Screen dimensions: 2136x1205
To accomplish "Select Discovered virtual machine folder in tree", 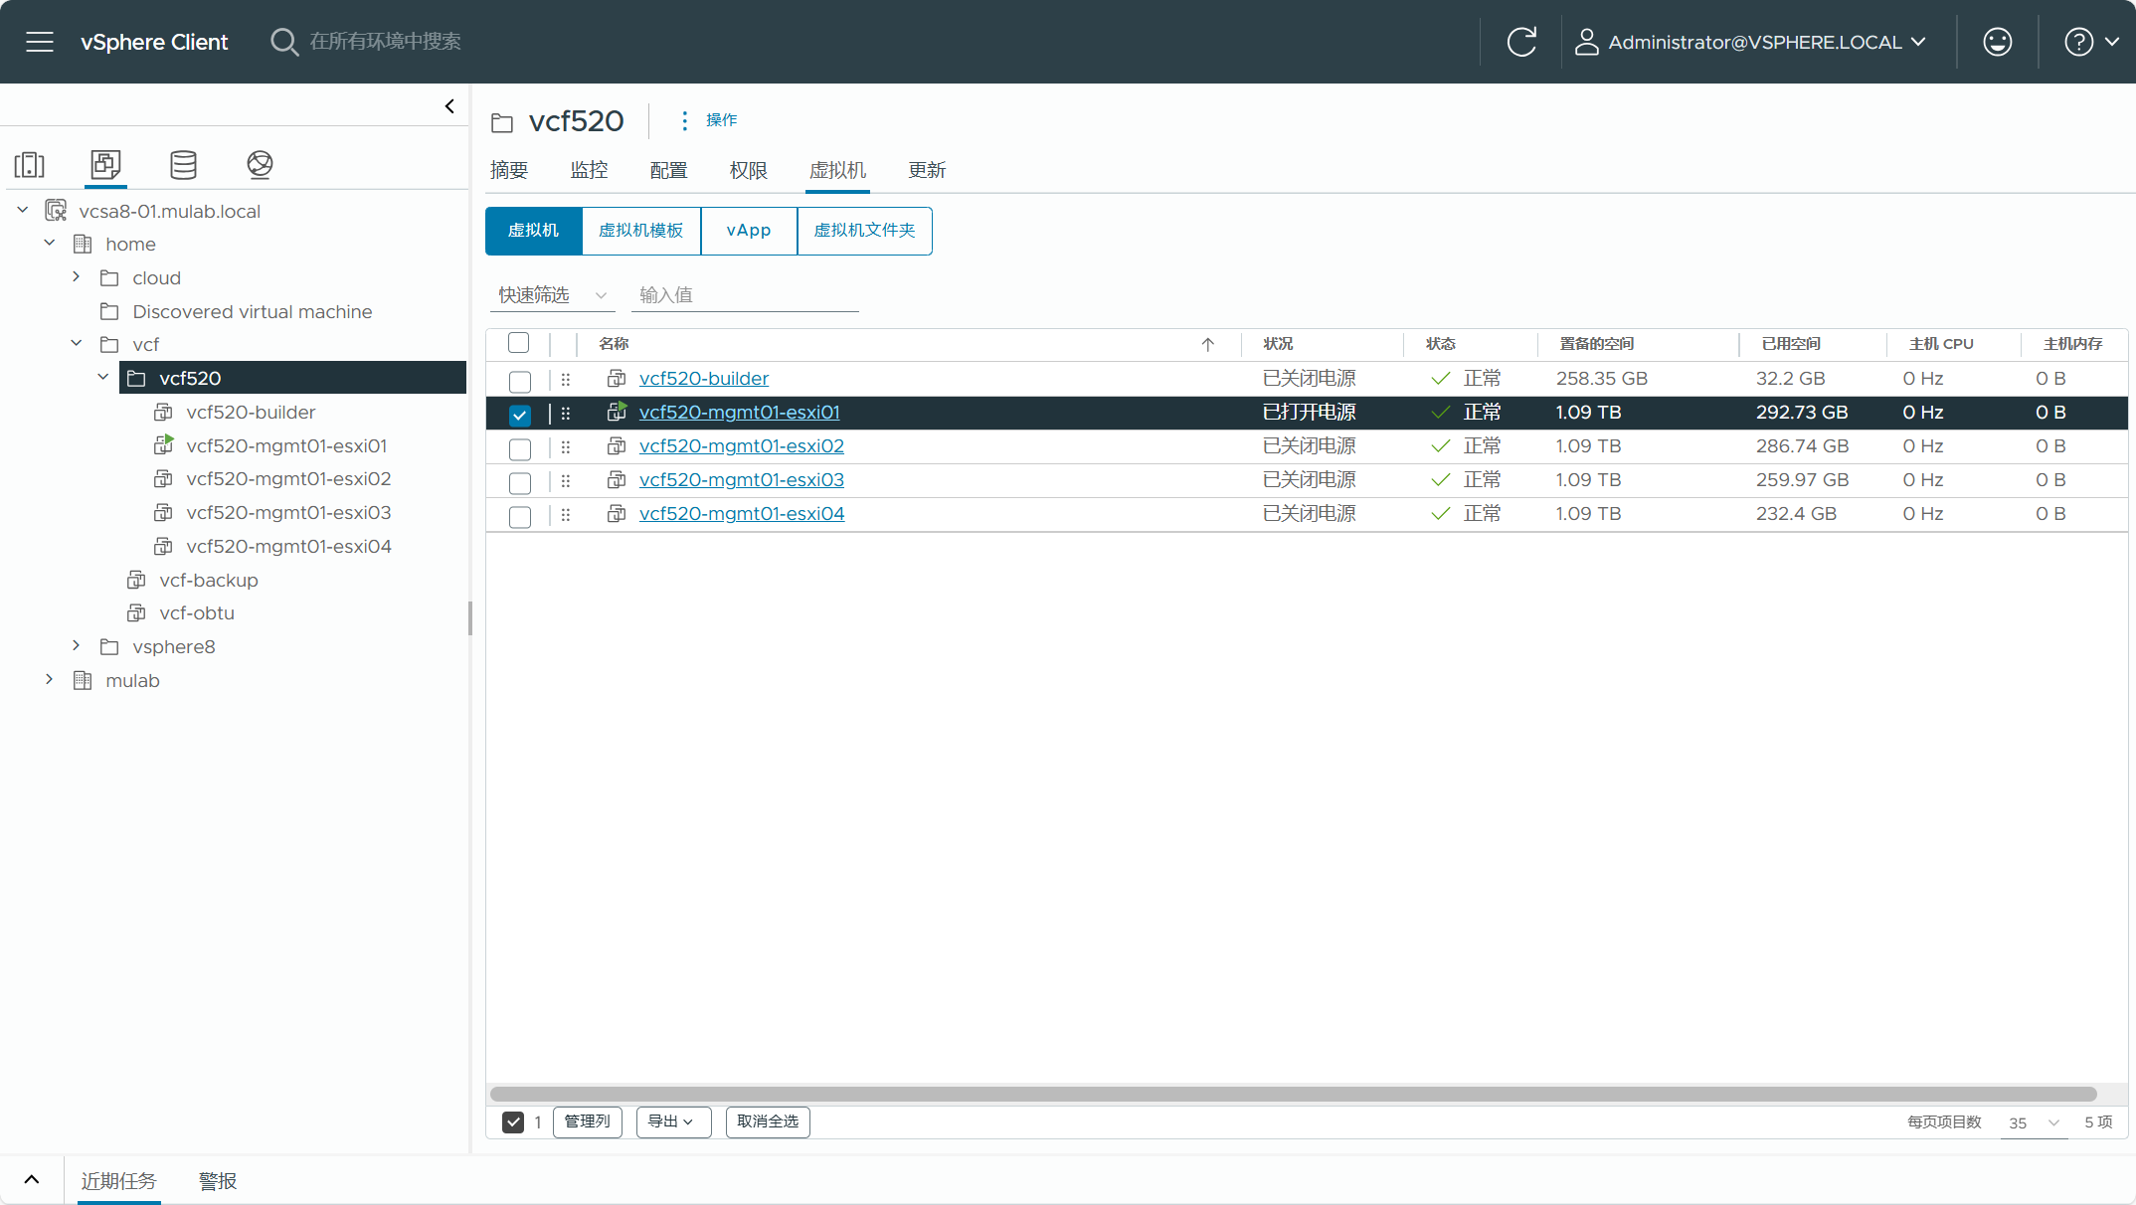I will [252, 311].
